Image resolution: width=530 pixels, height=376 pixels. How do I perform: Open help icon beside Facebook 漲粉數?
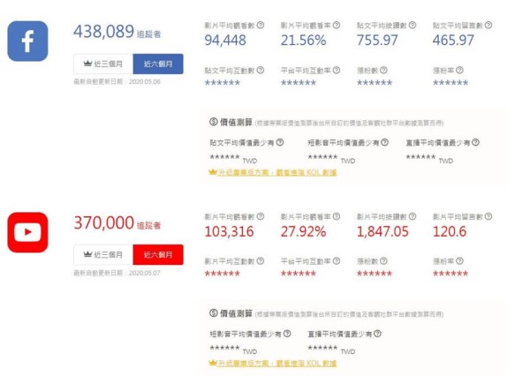coord(383,71)
